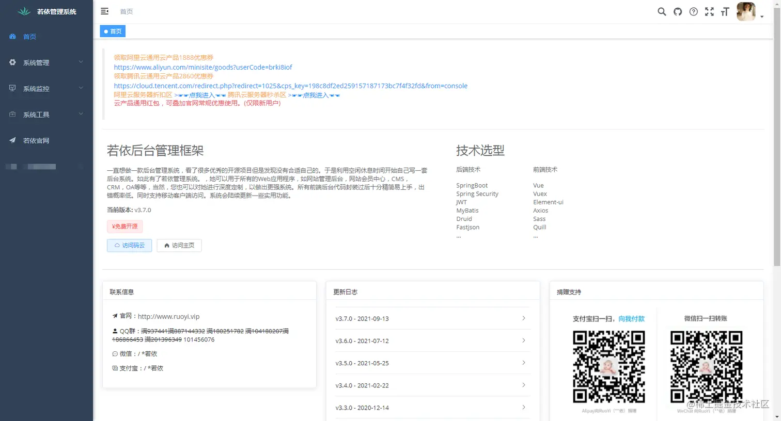Click the 当前版本: v3.7.0 text
Image resolution: width=781 pixels, height=421 pixels.
pyautogui.click(x=129, y=210)
